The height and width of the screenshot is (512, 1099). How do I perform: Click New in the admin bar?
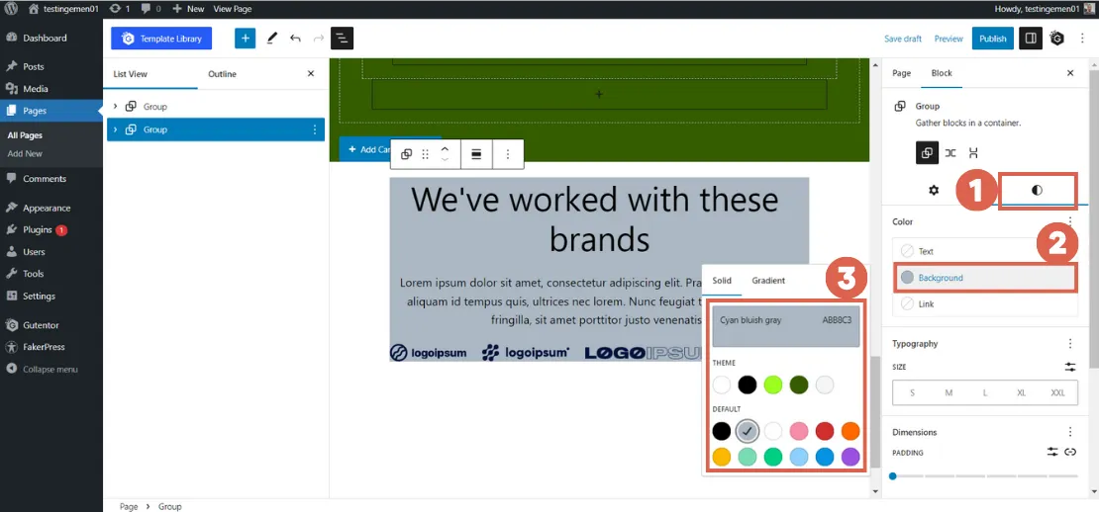(x=188, y=9)
